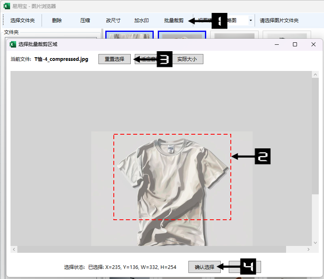This screenshot has width=324, height=279.
Task: Open the 改尺寸 resize tool
Action: (113, 21)
